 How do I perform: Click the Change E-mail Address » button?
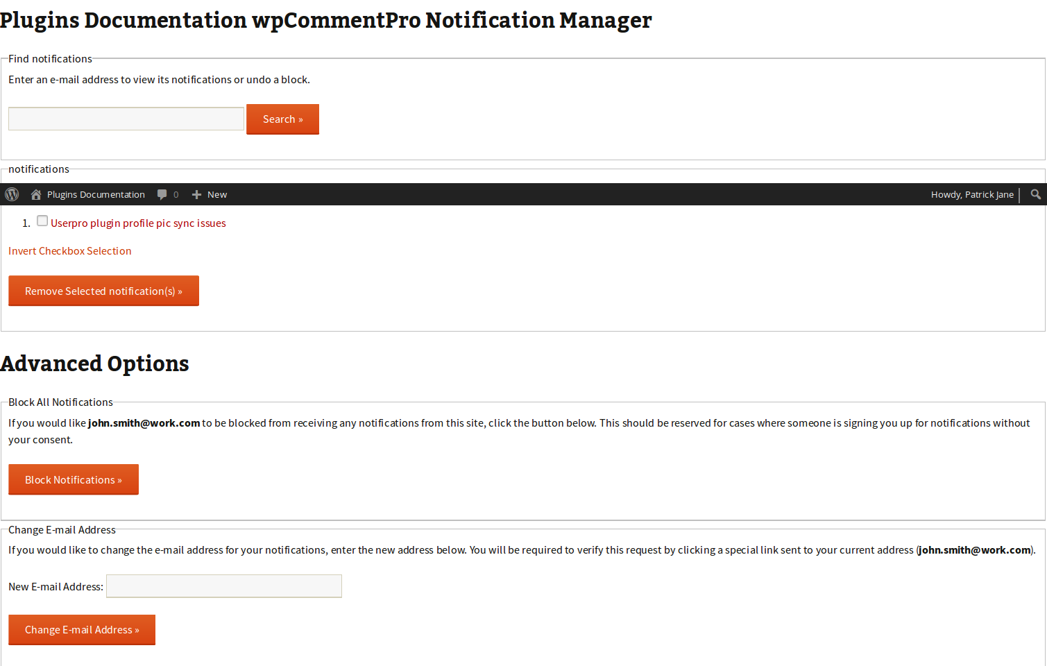[81, 629]
